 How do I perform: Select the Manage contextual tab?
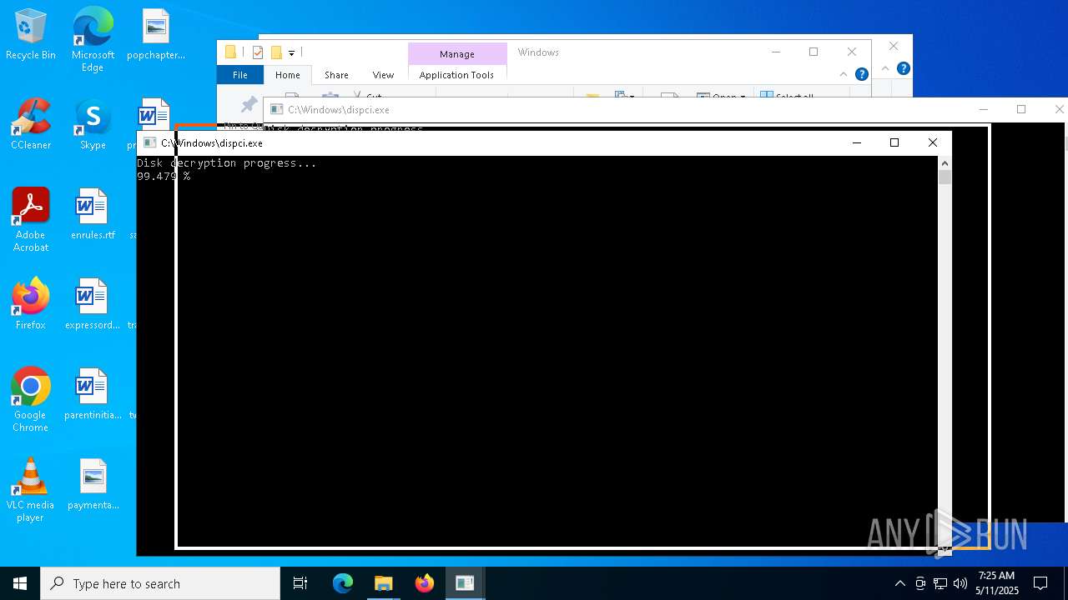point(457,54)
